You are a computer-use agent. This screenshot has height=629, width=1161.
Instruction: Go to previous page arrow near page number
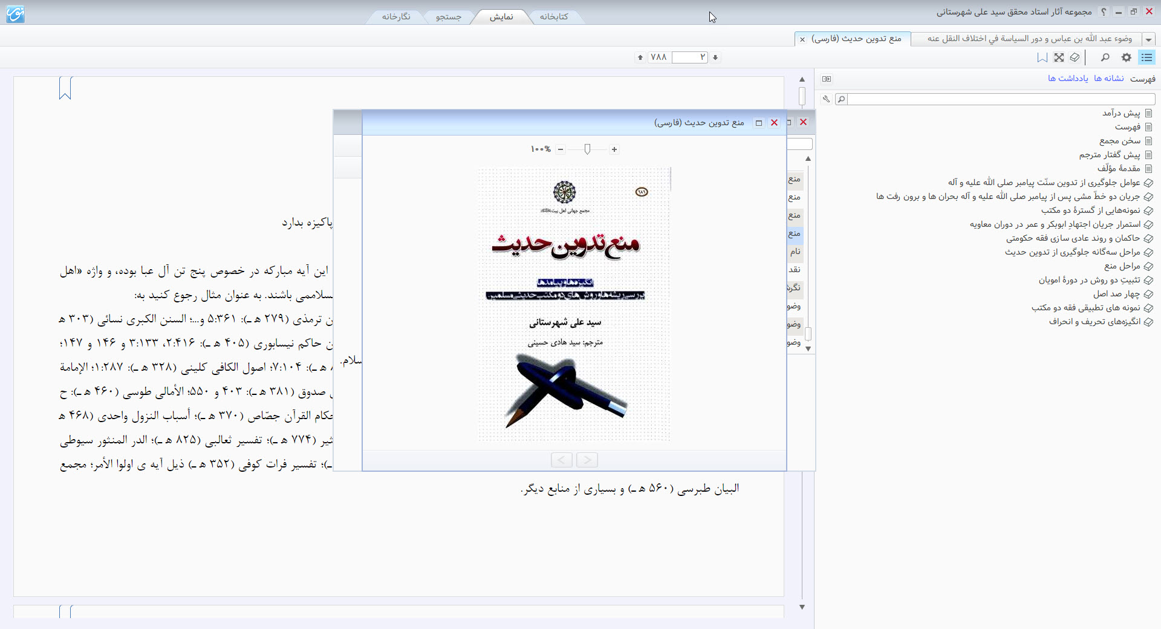point(640,57)
